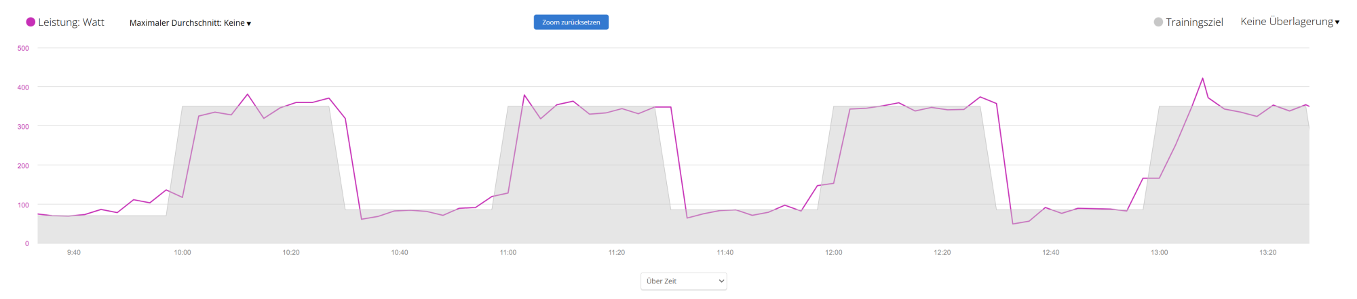Screen dimensions: 1357x299
Task: Toggle the 'Trainingsziel' series label
Action: click(1194, 22)
